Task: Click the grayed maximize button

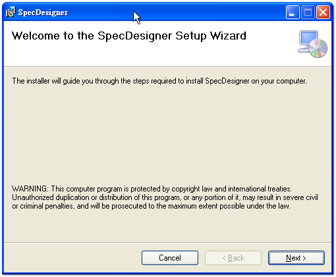Action: pyautogui.click(x=308, y=12)
